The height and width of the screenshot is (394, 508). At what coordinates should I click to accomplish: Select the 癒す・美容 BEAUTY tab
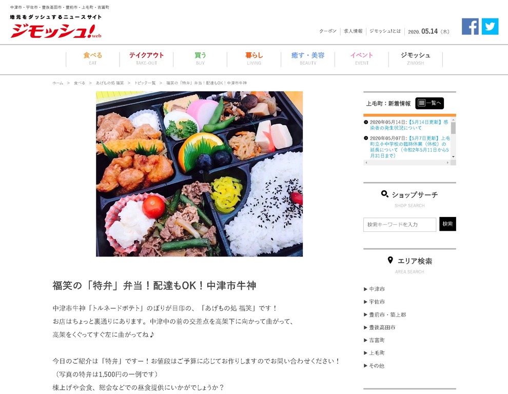[308, 58]
